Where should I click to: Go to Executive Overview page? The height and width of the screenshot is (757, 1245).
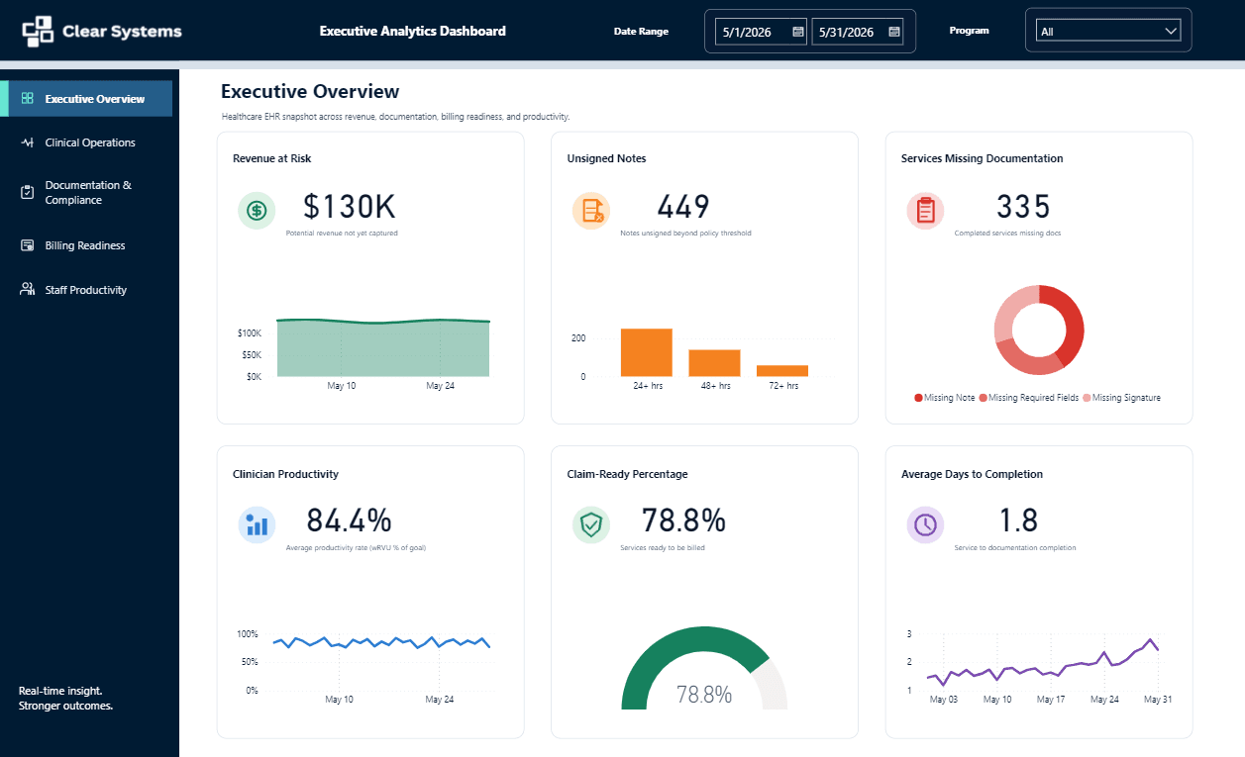(89, 99)
